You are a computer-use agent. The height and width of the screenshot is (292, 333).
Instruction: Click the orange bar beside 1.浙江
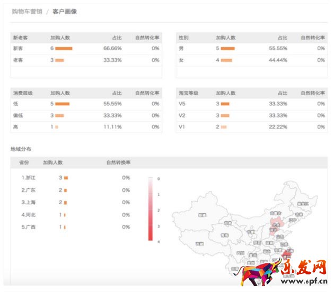[66, 178]
